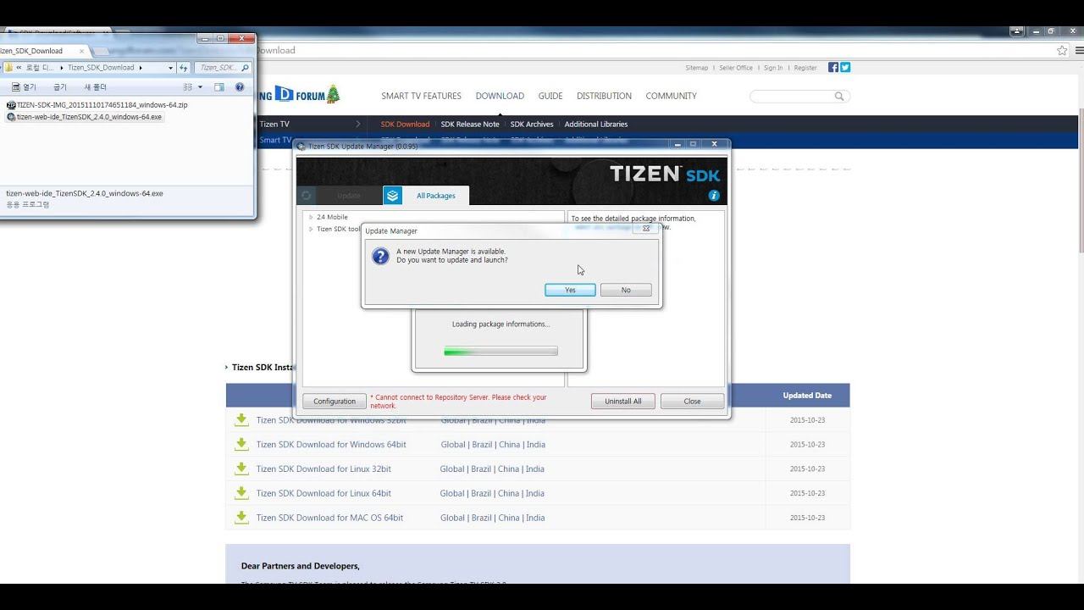Click the refresh arrows next to Explorer address bar

point(184,68)
